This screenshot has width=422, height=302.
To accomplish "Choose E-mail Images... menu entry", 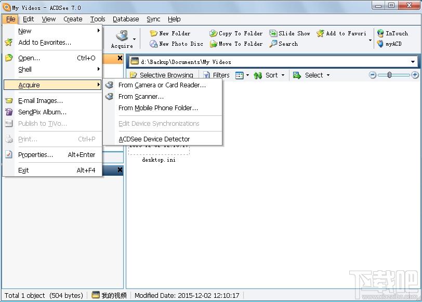I will (52, 100).
